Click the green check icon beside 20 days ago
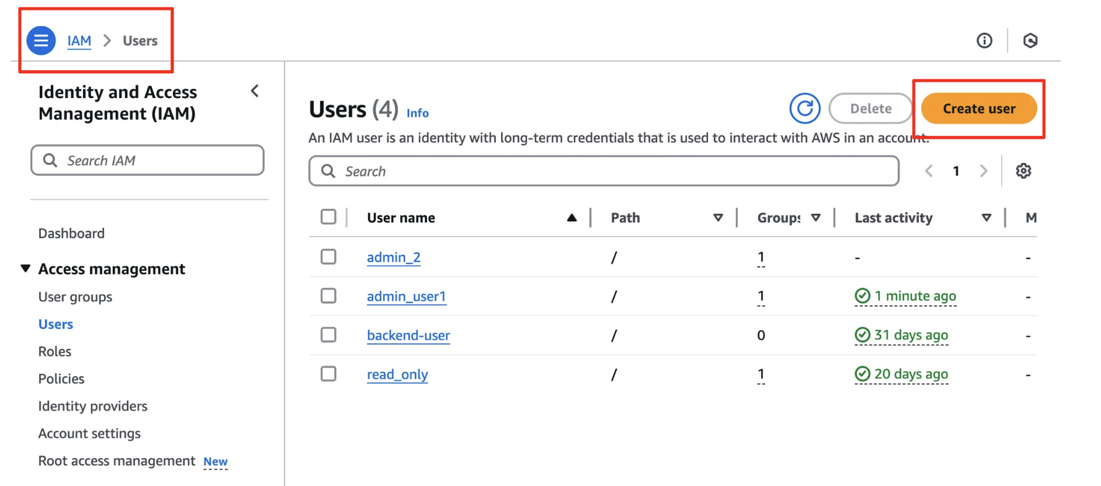Viewport: 1101px width, 486px height. 862,374
